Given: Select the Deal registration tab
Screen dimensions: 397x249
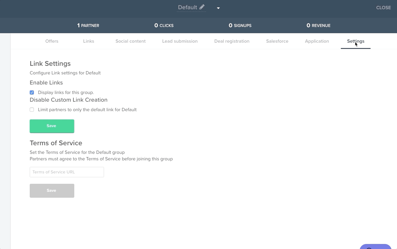Looking at the screenshot, I should point(232,41).
